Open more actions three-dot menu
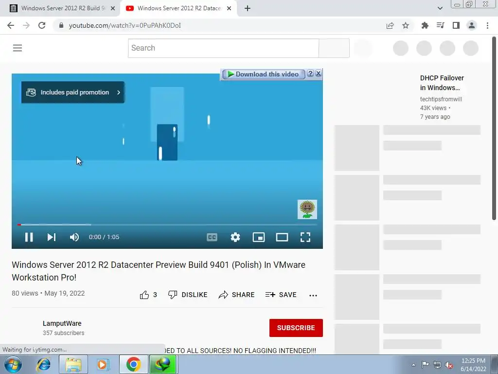This screenshot has width=498, height=374. pyautogui.click(x=313, y=296)
